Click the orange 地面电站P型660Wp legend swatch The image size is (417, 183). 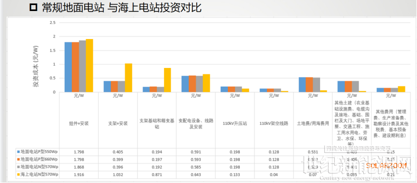[x=19, y=159]
